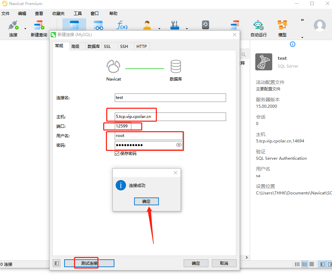Switch to list view in status bar
332x277 pixels.
coord(305,264)
